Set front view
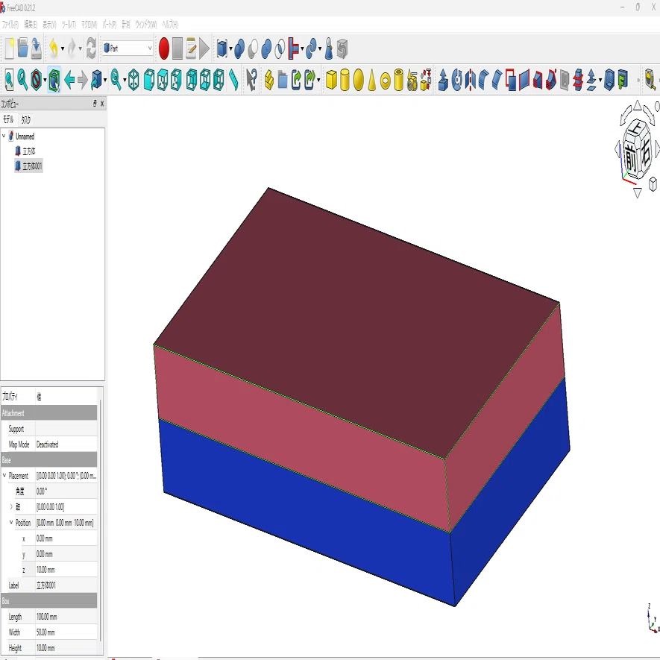 pyautogui.click(x=149, y=80)
